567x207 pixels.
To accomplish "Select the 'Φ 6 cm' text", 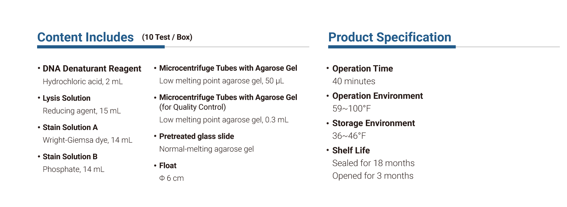I will 172,178.
